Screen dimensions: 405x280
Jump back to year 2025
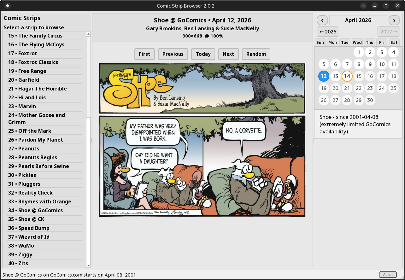328,32
